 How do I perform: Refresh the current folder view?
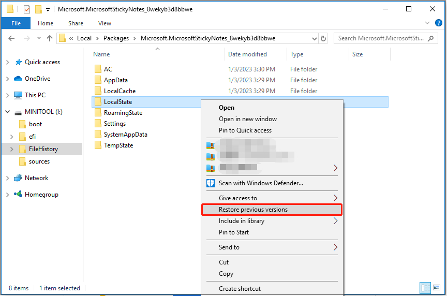click(x=323, y=38)
